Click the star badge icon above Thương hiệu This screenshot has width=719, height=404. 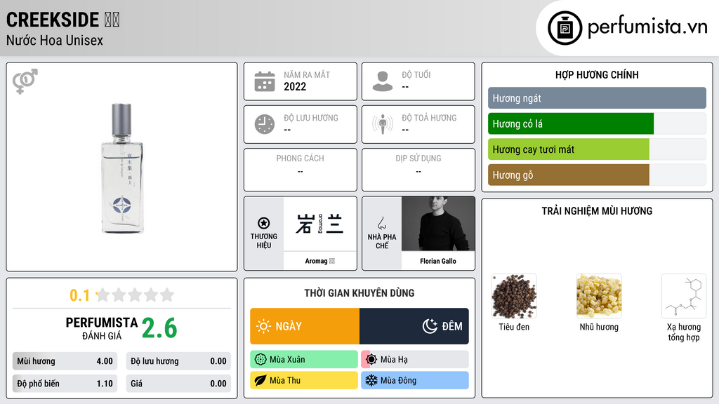coord(264,223)
